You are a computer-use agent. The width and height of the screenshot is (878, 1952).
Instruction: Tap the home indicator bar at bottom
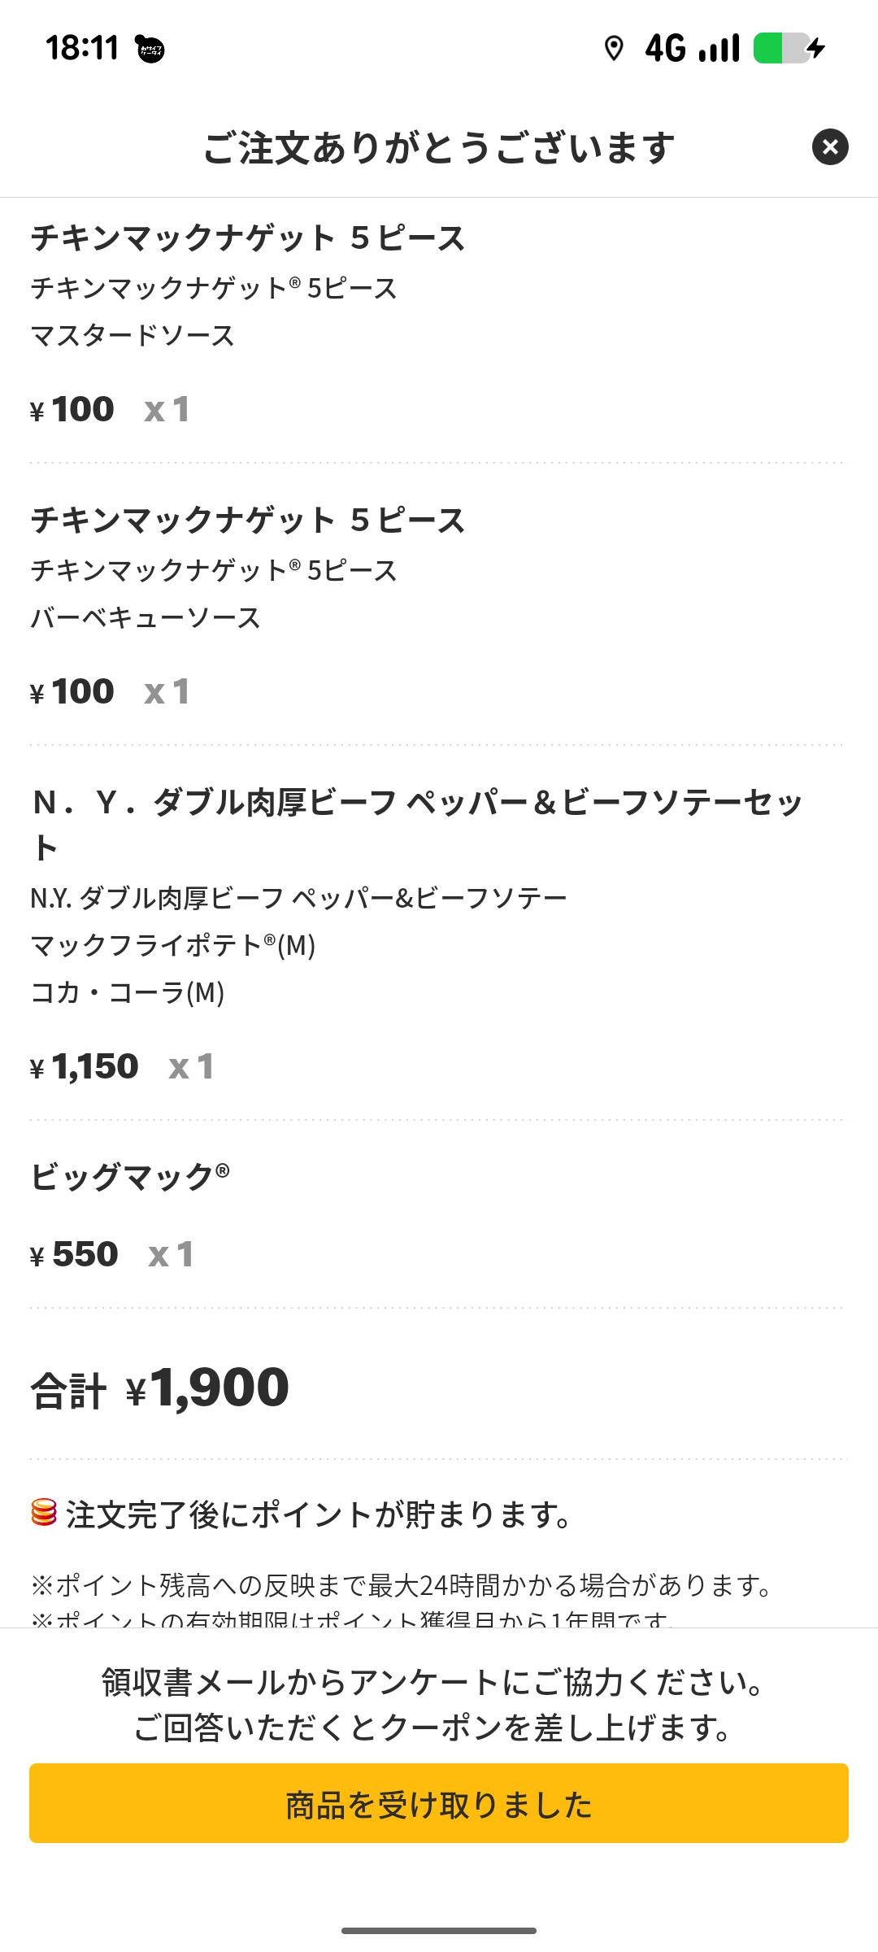click(439, 1930)
